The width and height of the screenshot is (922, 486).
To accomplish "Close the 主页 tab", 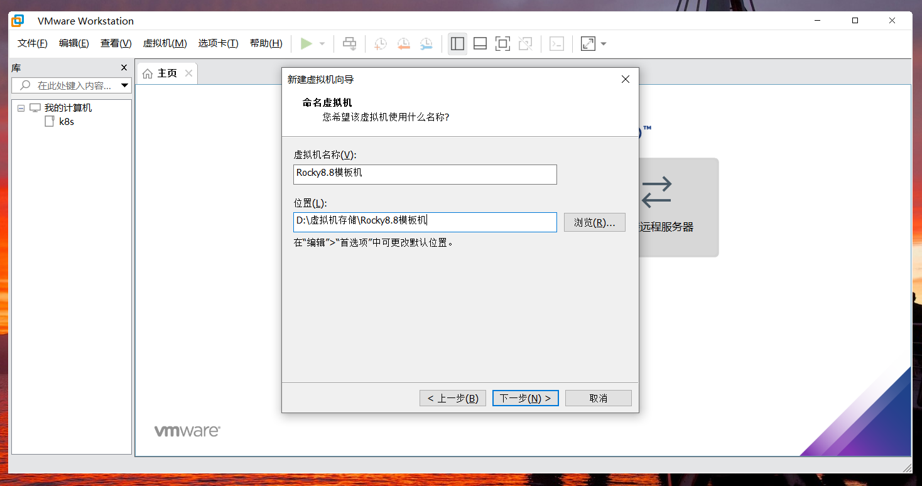I will pyautogui.click(x=188, y=73).
